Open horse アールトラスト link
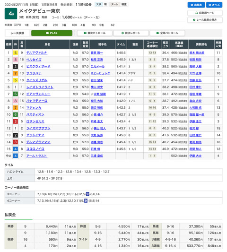 pos(37,156)
